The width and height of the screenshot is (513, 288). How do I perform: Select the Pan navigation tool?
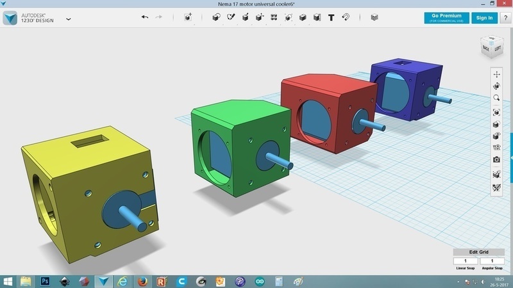[x=496, y=74]
